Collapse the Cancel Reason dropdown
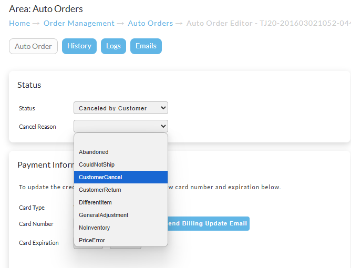The width and height of the screenshot is (351, 268). [x=121, y=126]
